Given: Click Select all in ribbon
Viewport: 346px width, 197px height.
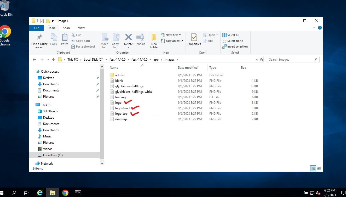Looking at the screenshot, I should pos(231,35).
